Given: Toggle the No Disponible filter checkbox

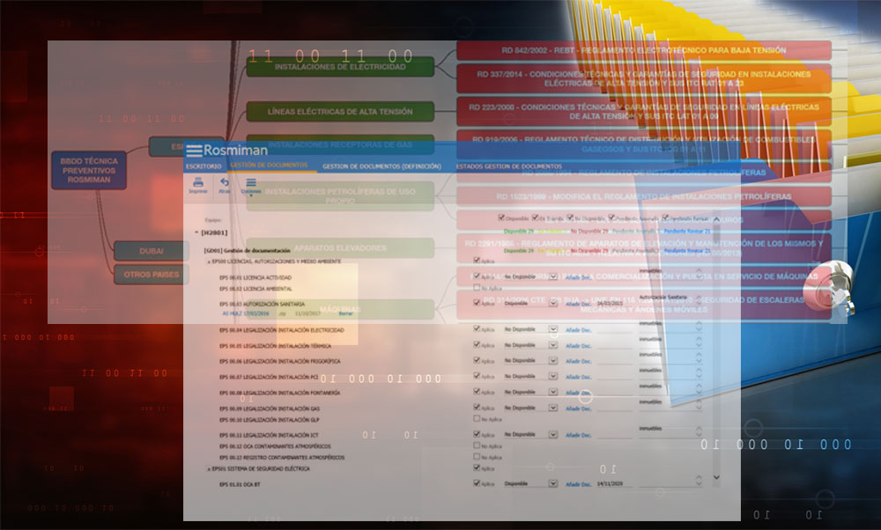Looking at the screenshot, I should pos(570,217).
